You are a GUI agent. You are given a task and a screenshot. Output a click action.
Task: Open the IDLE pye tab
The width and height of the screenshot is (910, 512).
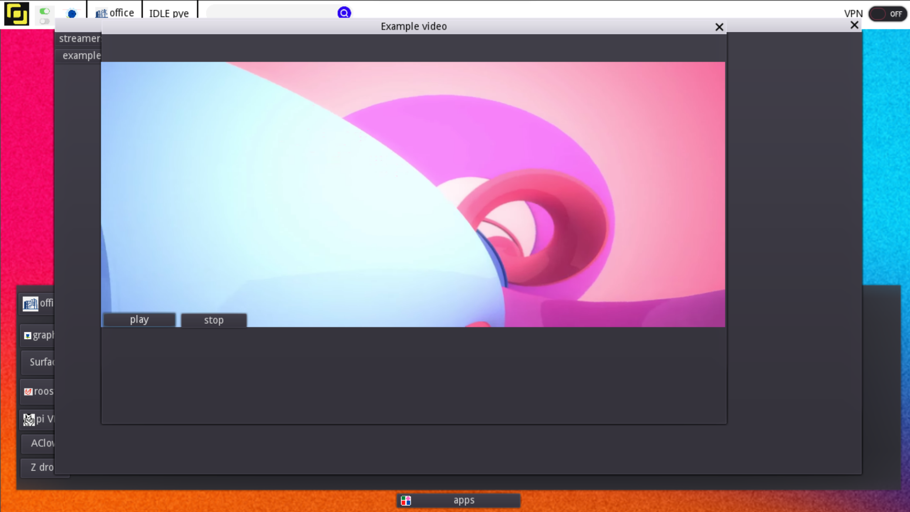point(169,13)
